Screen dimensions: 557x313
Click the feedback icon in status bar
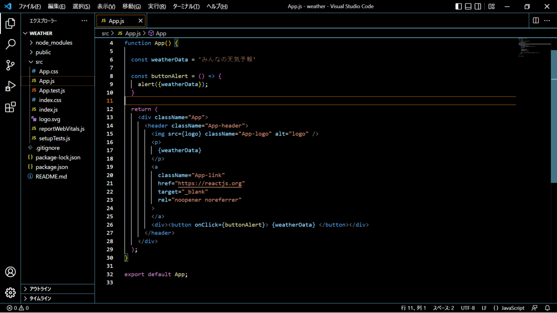pyautogui.click(x=535, y=308)
